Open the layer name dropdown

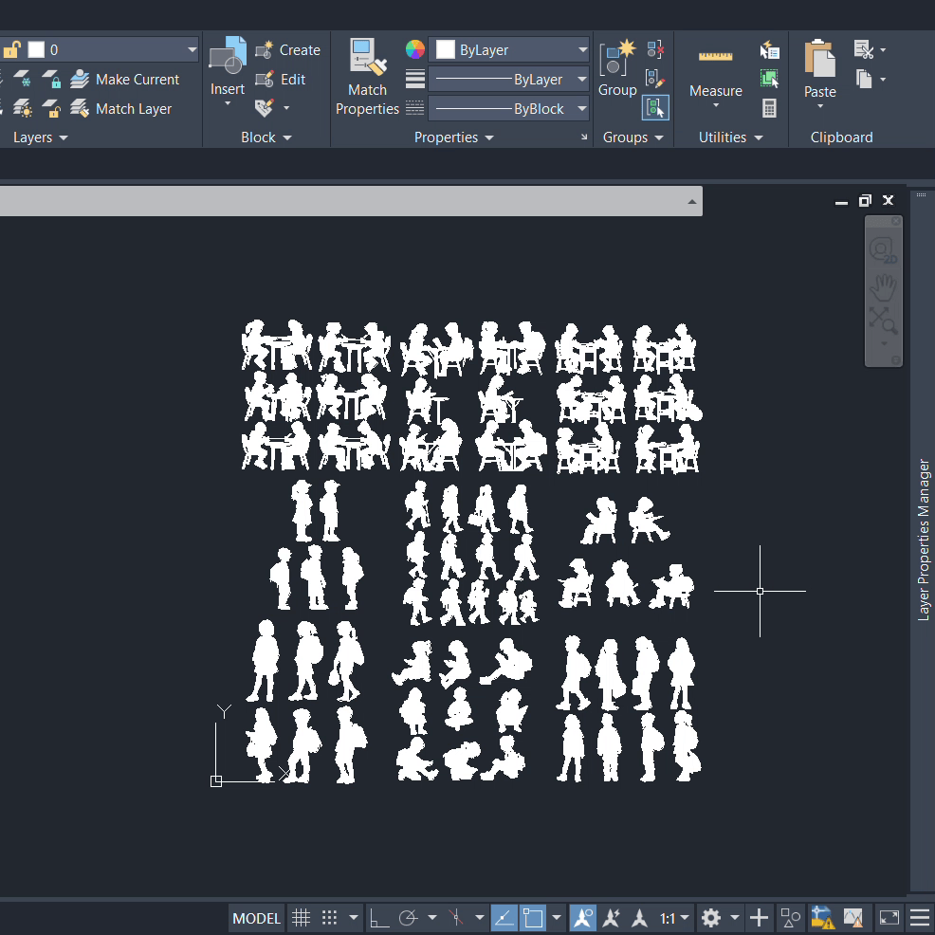click(x=192, y=49)
